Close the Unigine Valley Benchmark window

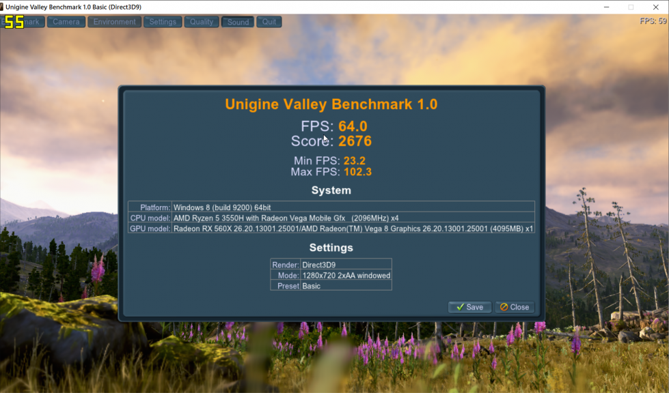(x=656, y=7)
